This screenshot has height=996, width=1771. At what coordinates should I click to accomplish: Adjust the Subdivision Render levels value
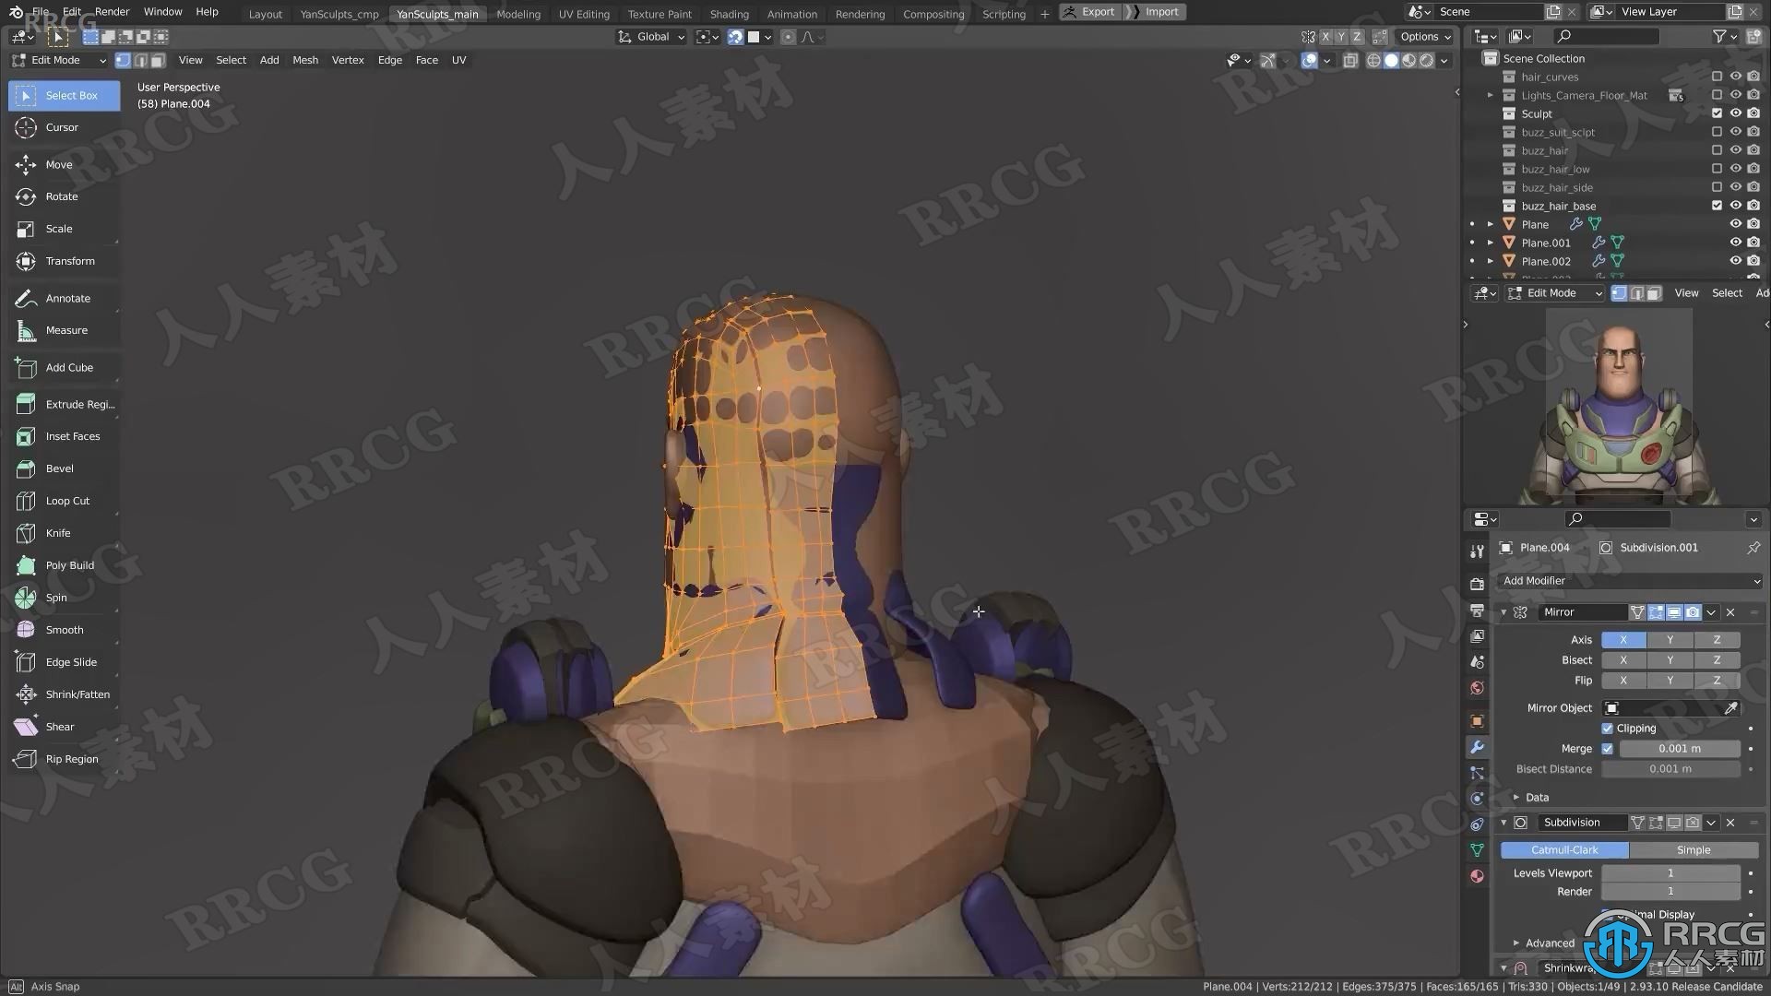click(1670, 892)
